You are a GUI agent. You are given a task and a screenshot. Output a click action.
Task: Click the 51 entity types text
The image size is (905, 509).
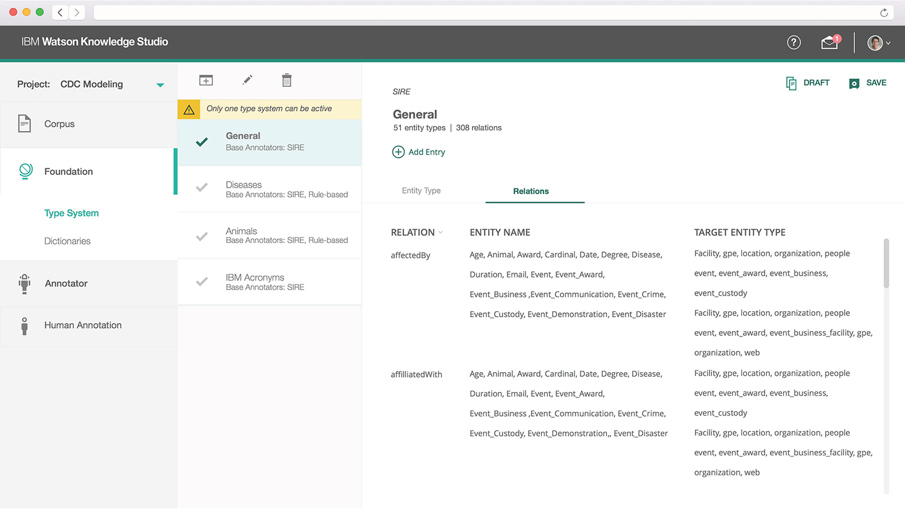(419, 128)
